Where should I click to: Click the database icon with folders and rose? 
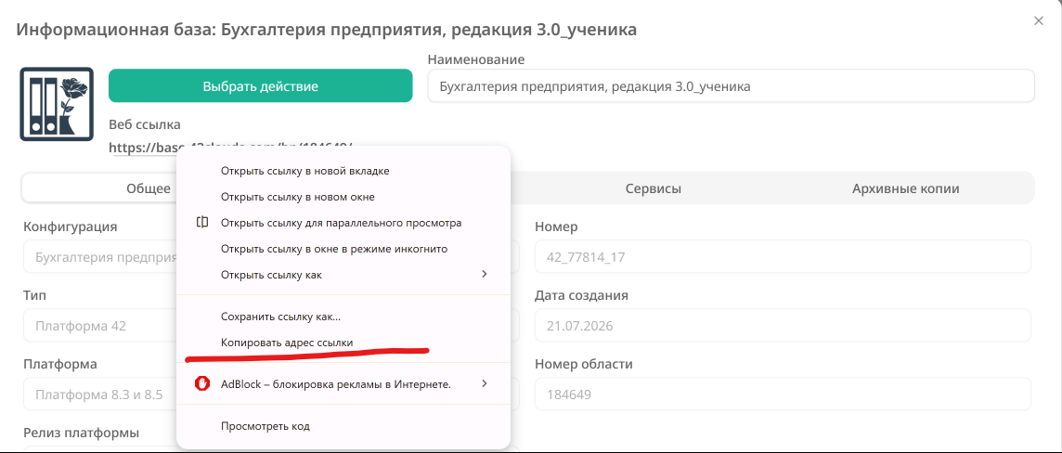[57, 104]
